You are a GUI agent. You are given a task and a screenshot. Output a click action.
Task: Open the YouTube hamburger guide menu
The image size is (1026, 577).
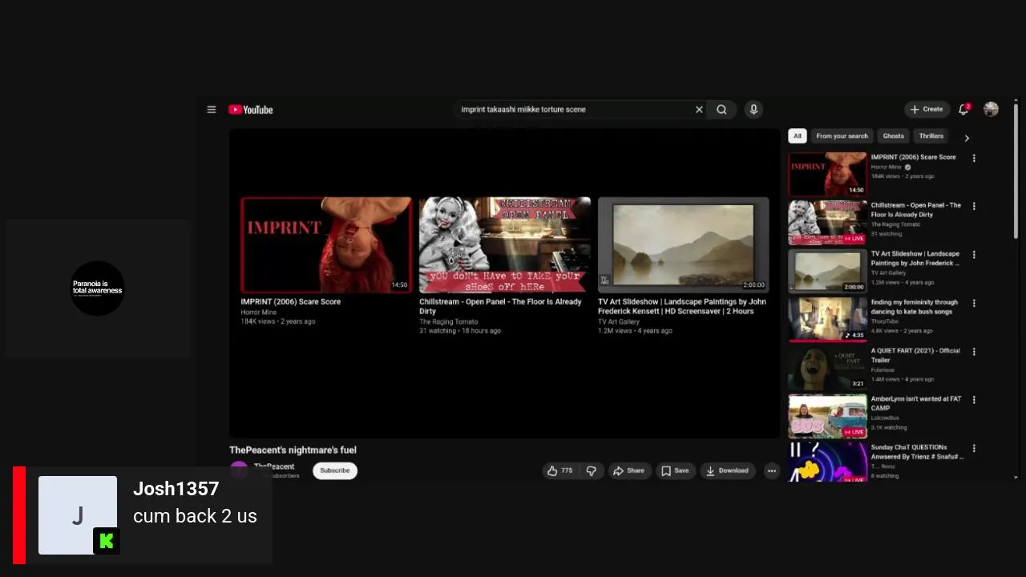[212, 110]
